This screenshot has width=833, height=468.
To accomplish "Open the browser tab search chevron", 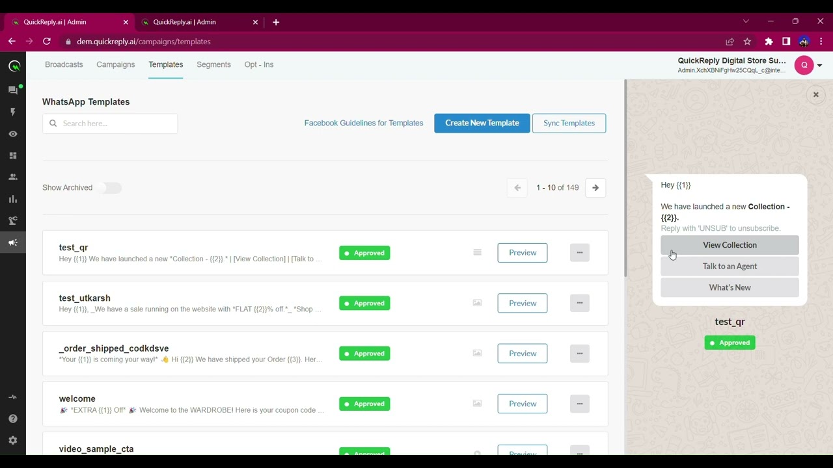I will click(x=746, y=21).
